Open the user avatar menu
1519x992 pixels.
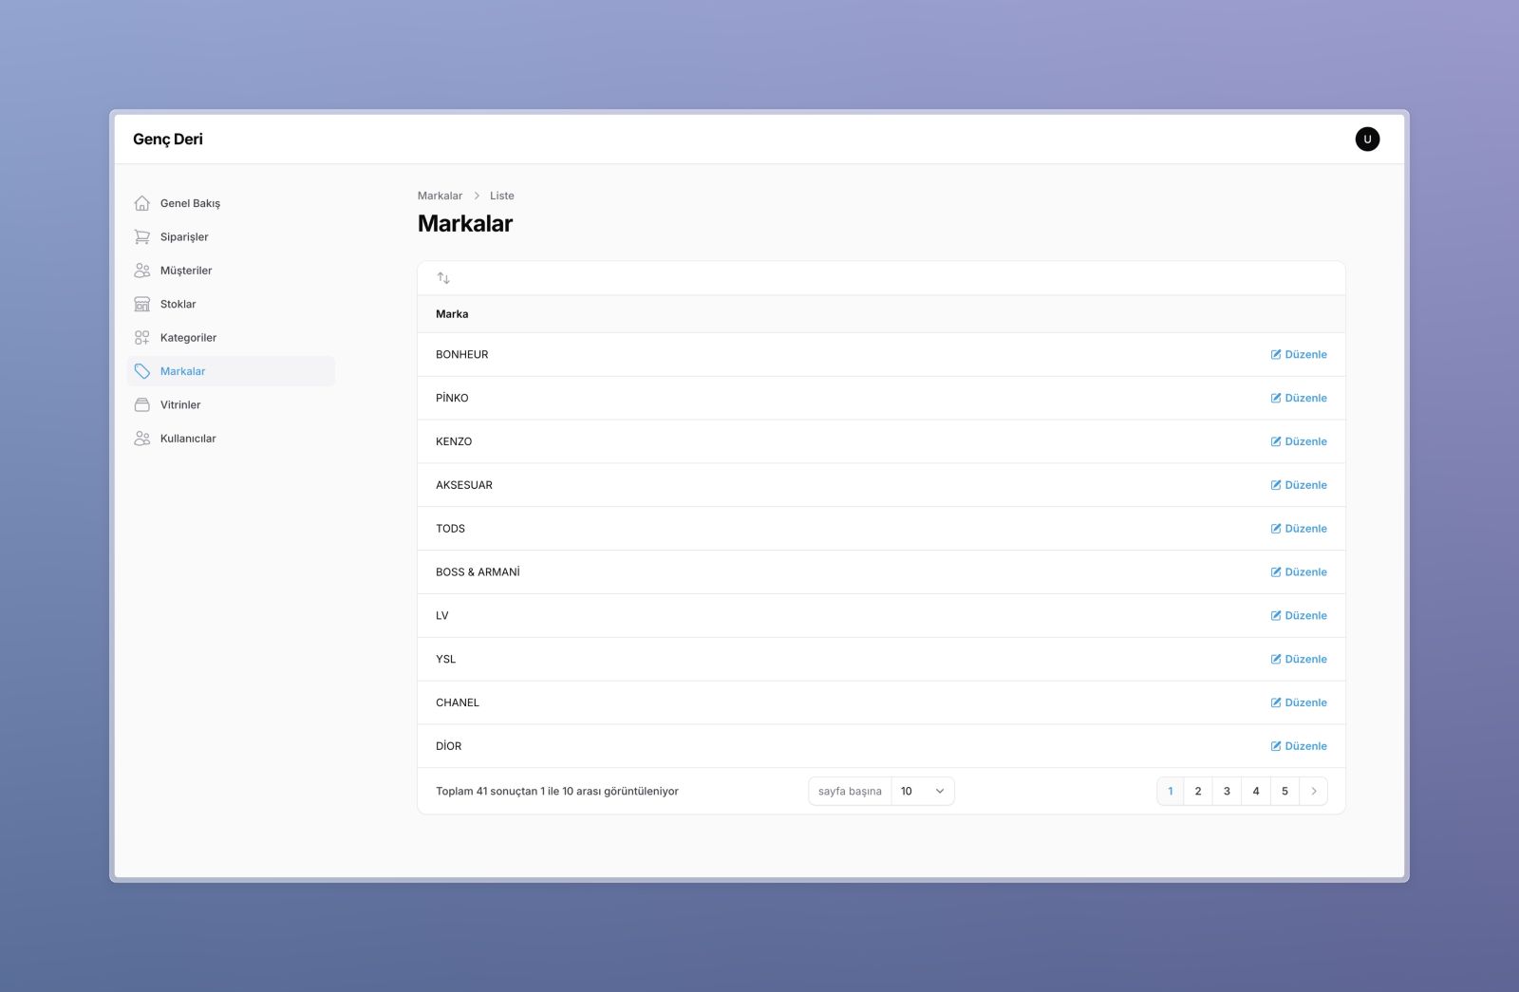pyautogui.click(x=1367, y=140)
